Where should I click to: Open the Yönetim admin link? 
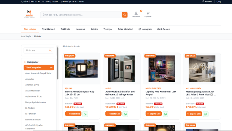tap(207, 2)
